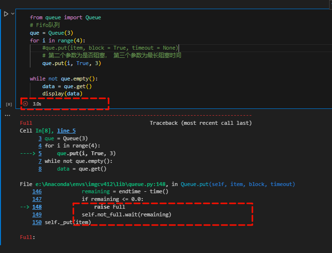Viewport: 332px width, 253px height.
Task: Click 'if remaining <= 0.0:' traceback line
Action: click(x=112, y=199)
